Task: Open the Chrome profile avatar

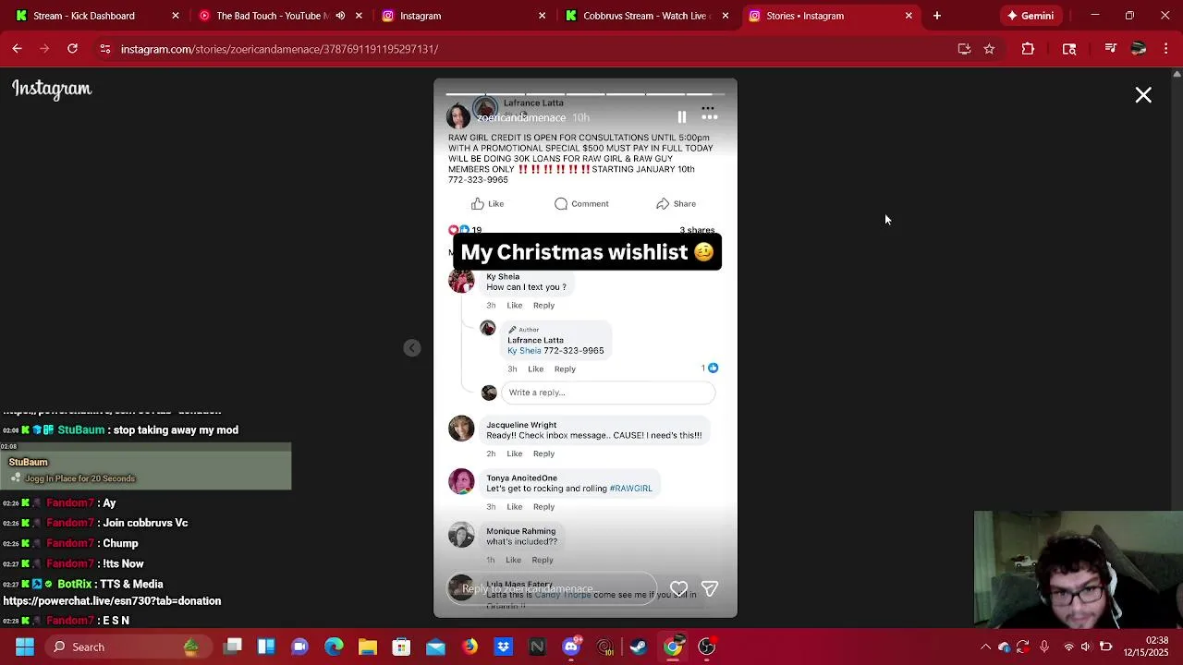Action: (x=1139, y=49)
